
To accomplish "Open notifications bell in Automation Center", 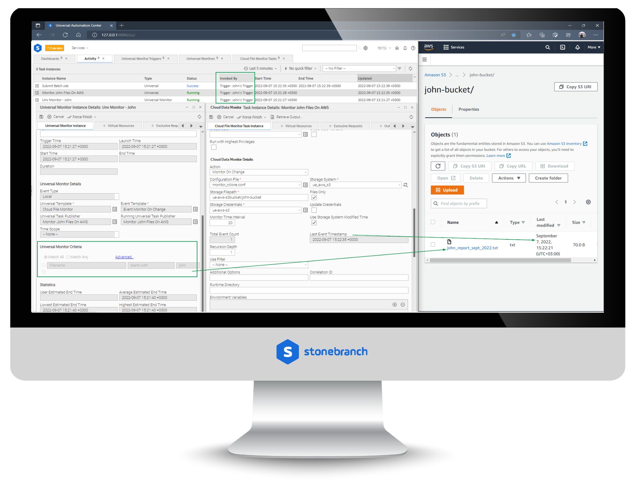I will 405,48.
